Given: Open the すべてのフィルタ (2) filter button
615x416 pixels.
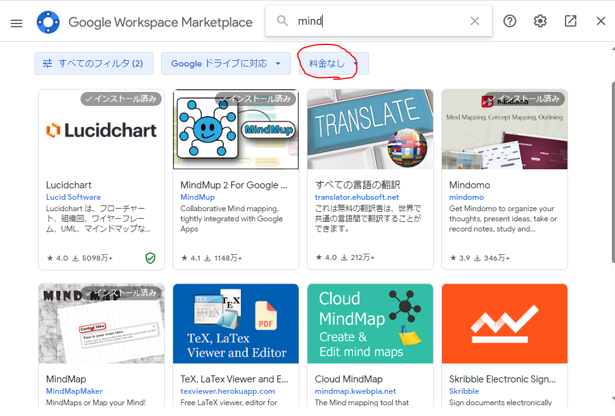Looking at the screenshot, I should (x=94, y=63).
